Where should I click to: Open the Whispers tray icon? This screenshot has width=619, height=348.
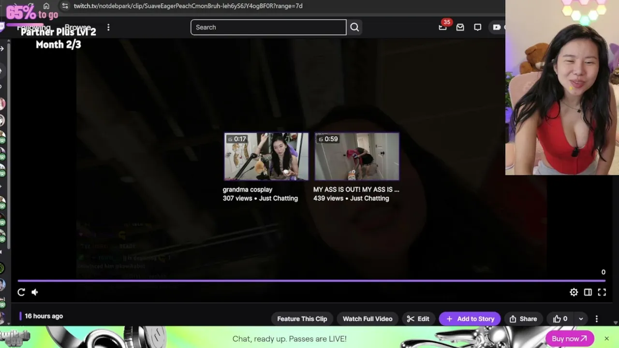(460, 27)
